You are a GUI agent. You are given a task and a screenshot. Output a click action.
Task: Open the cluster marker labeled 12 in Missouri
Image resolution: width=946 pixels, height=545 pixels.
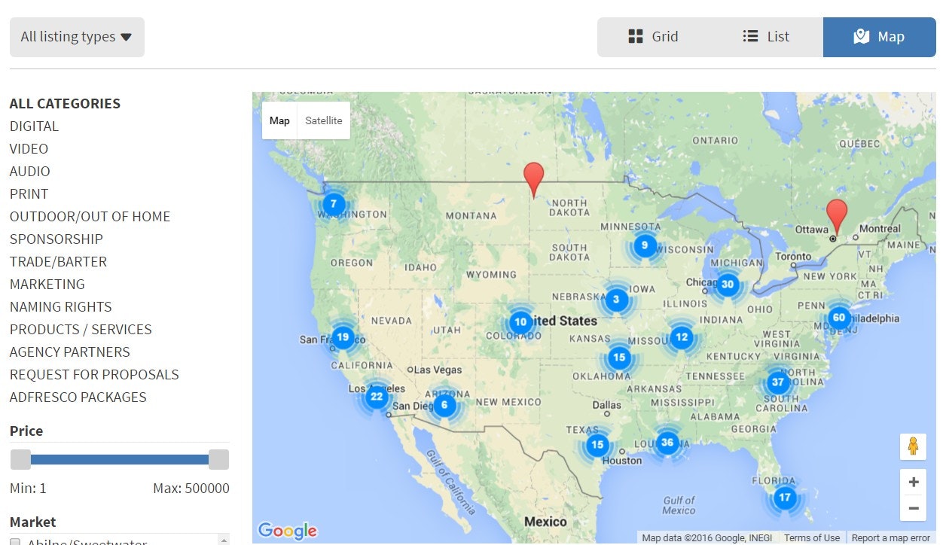[682, 337]
